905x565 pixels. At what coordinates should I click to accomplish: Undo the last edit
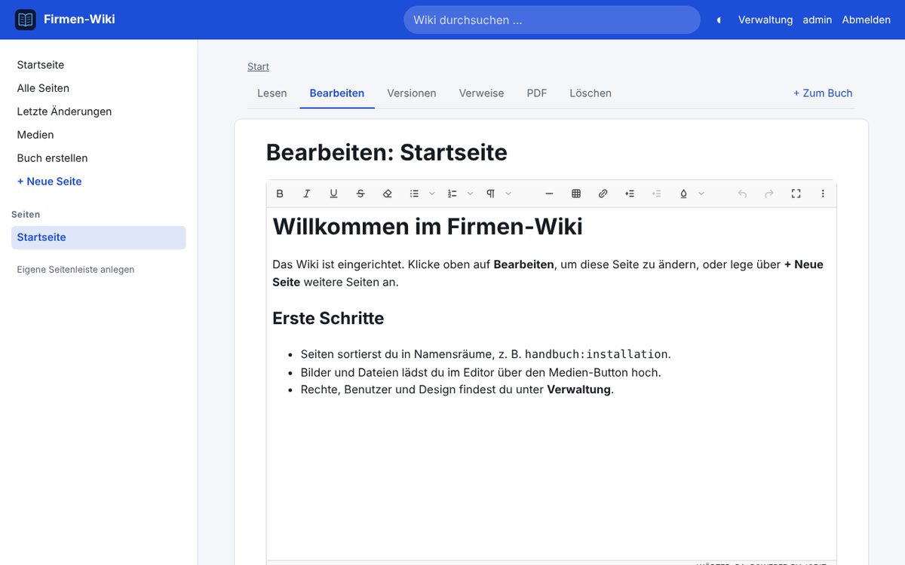click(742, 194)
